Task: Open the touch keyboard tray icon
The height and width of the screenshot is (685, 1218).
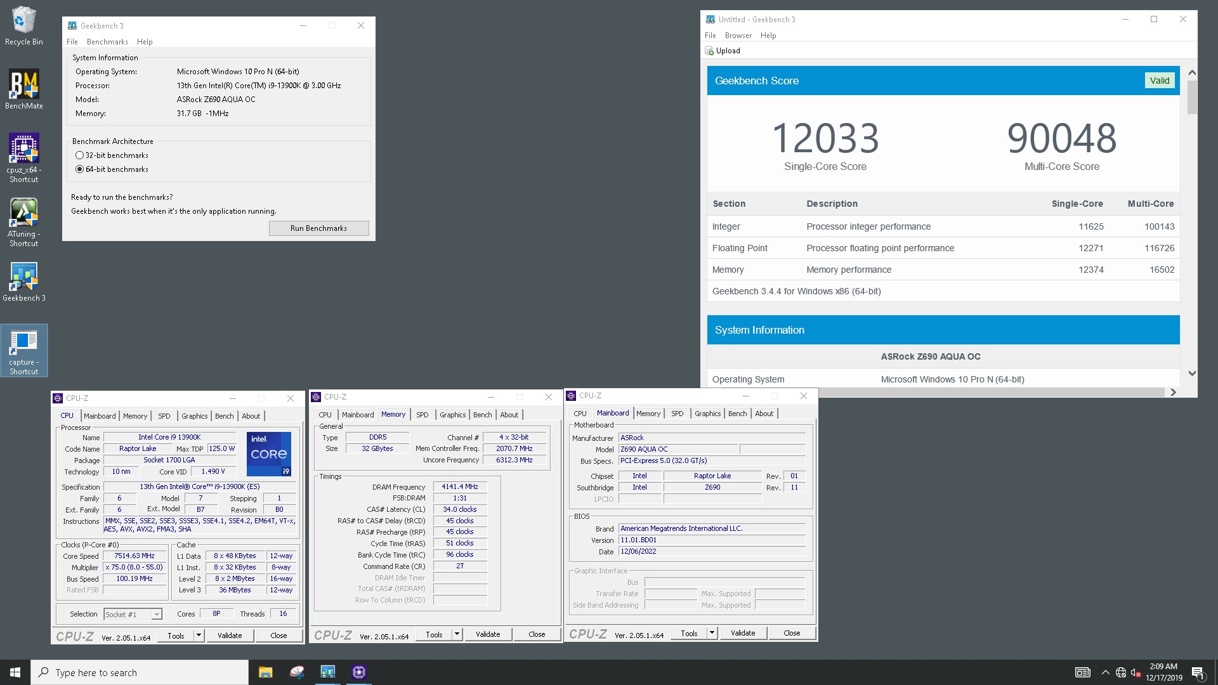Action: [x=1082, y=672]
